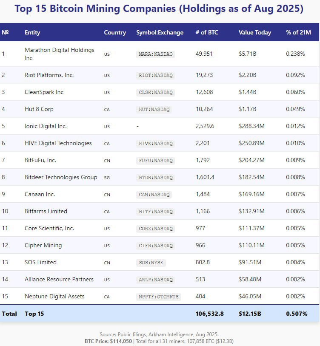
Task: Click the total $12.15B value
Action: click(250, 314)
